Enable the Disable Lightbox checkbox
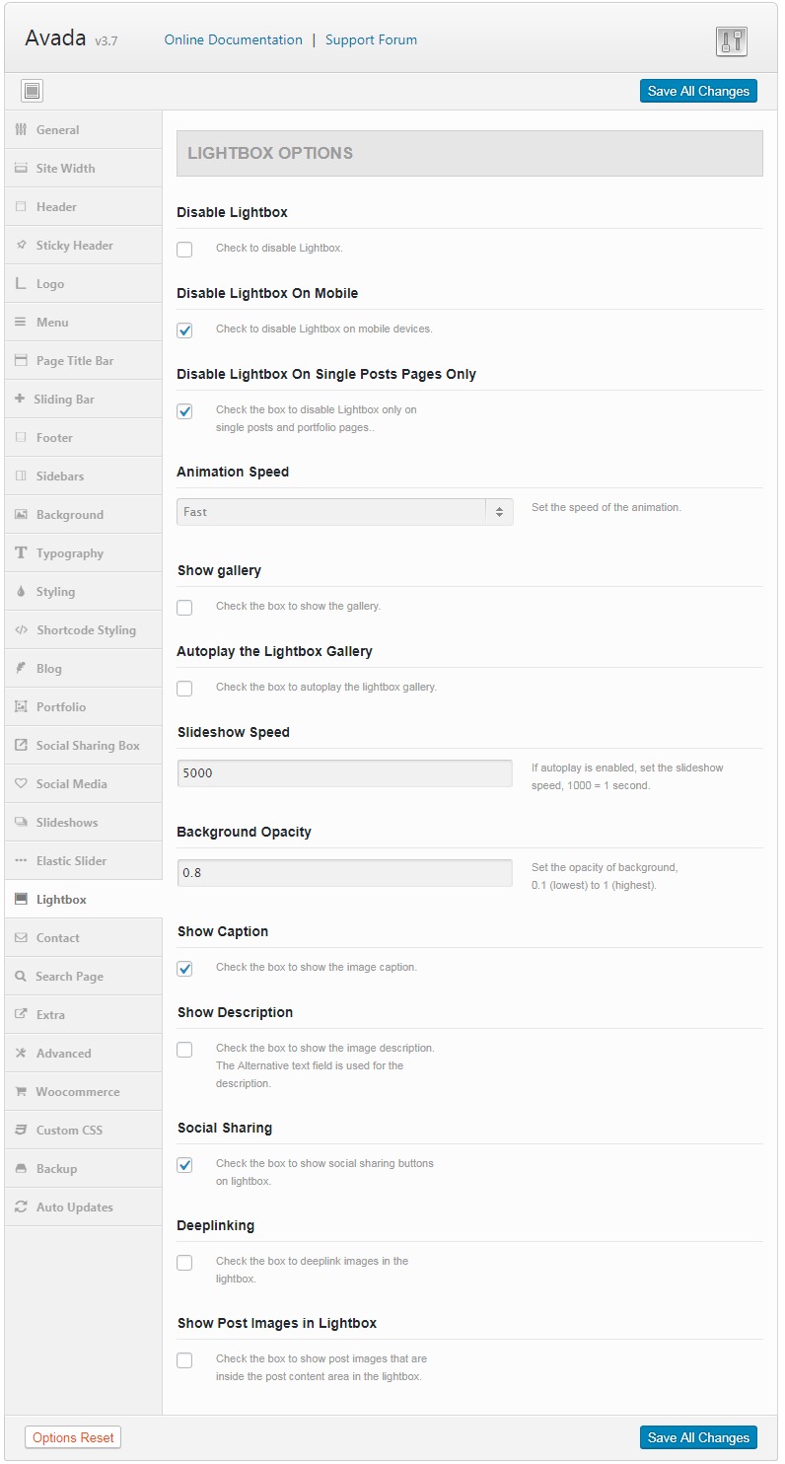The image size is (785, 1464). [x=184, y=250]
